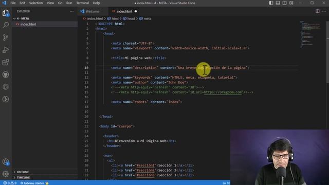The image size is (329, 185).
Task: Click the VS Code logo icon
Action: point(4,3)
